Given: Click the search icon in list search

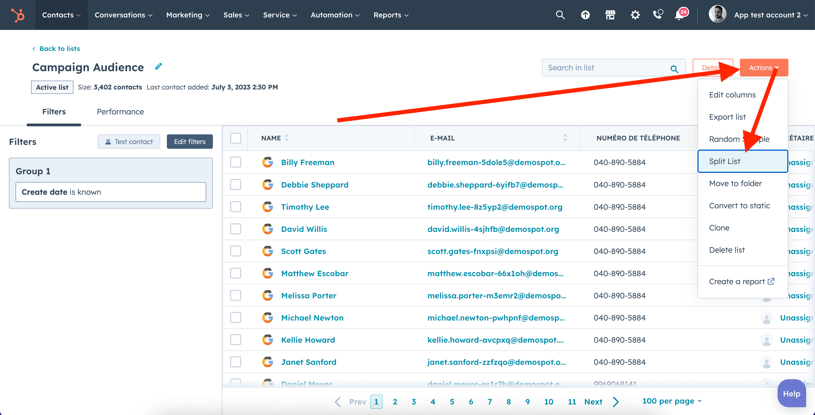Looking at the screenshot, I should (x=674, y=69).
